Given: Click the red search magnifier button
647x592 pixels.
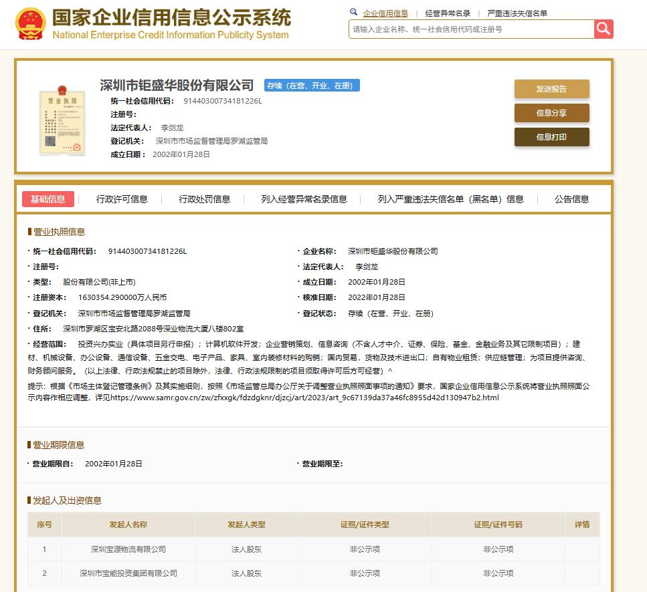Looking at the screenshot, I should coord(604,29).
